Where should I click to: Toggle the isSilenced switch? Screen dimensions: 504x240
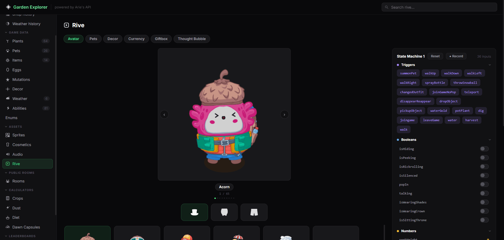click(x=484, y=176)
